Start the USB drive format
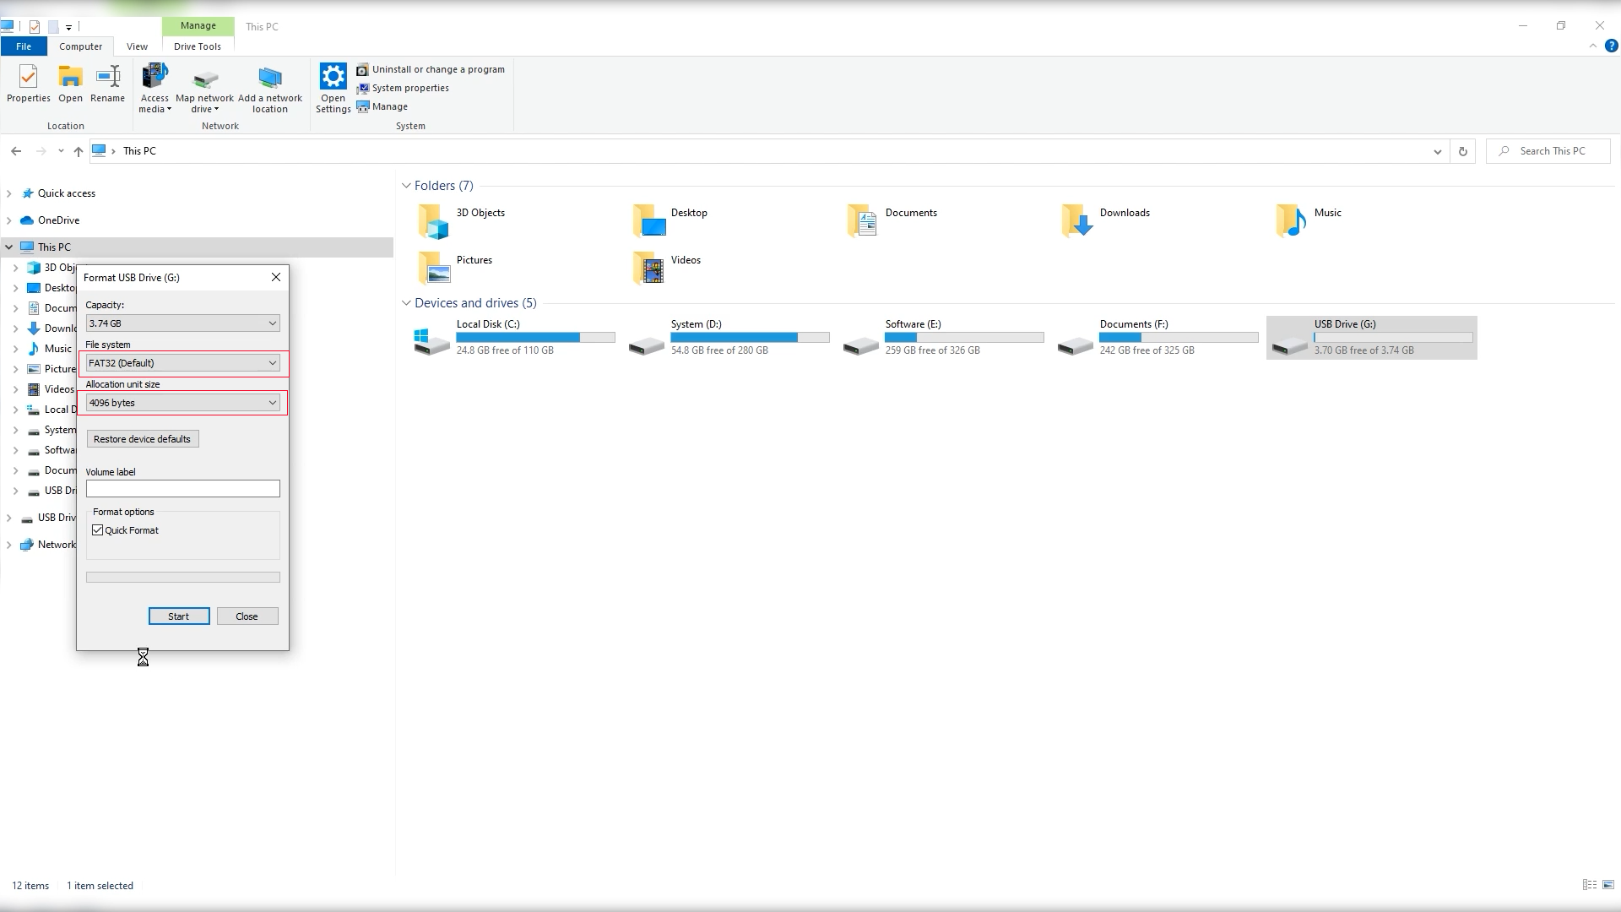Viewport: 1621px width, 912px height. 179,616
